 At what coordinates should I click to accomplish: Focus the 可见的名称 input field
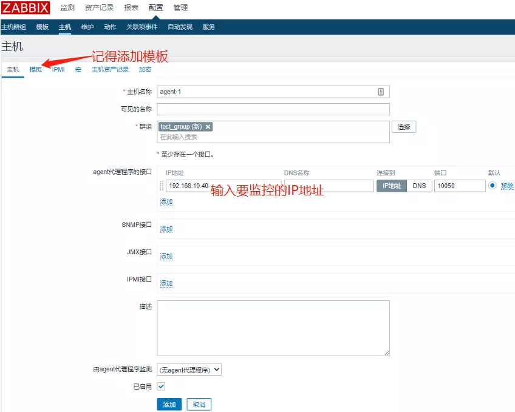click(x=273, y=109)
